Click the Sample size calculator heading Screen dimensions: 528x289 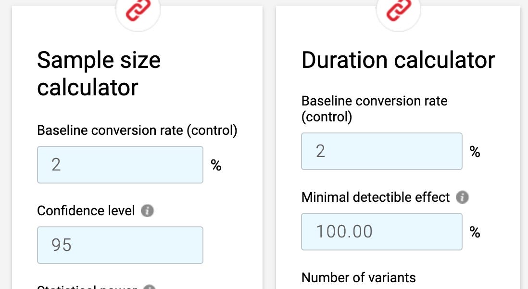click(99, 73)
